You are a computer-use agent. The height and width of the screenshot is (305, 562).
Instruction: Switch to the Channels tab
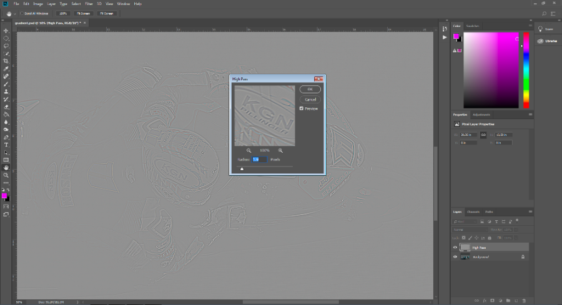click(473, 211)
